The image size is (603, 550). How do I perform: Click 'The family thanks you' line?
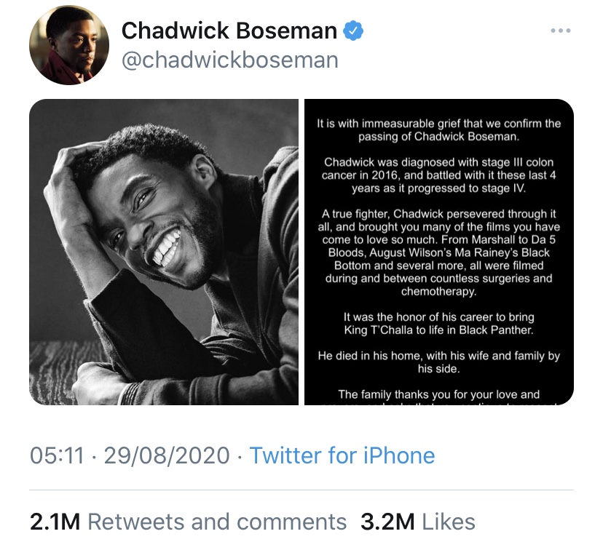[x=439, y=394]
